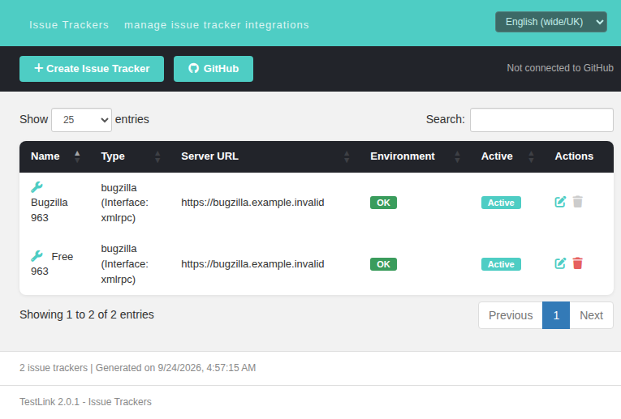Delete the Free 963 issue tracker
Screen dimensions: 621x419
tap(577, 263)
